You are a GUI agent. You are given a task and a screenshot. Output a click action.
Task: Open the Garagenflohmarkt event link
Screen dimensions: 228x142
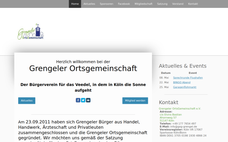click(185, 87)
